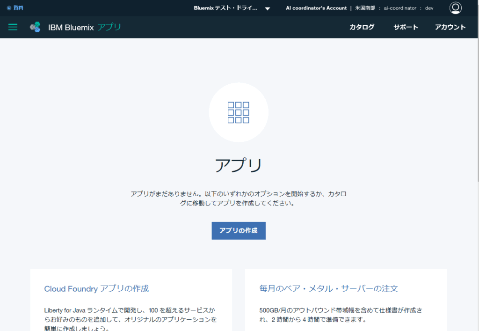
Task: Click the 500GB/月 bandwidth description paragraph
Action: click(x=341, y=315)
